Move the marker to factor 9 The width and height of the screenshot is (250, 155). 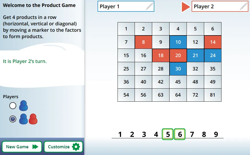(x=216, y=134)
